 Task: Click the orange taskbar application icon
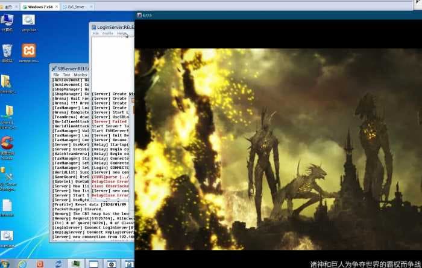tap(40, 264)
